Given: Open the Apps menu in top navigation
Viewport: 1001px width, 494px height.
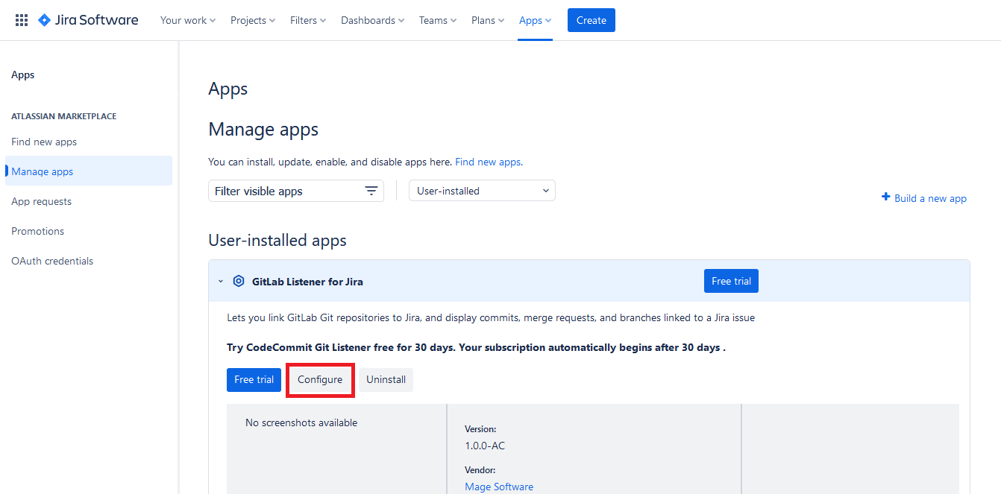Looking at the screenshot, I should point(536,20).
